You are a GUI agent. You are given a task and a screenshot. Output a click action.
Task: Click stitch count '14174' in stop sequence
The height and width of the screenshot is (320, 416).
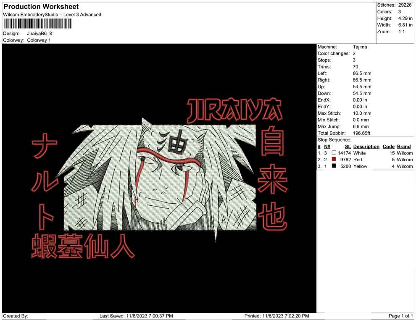click(345, 153)
